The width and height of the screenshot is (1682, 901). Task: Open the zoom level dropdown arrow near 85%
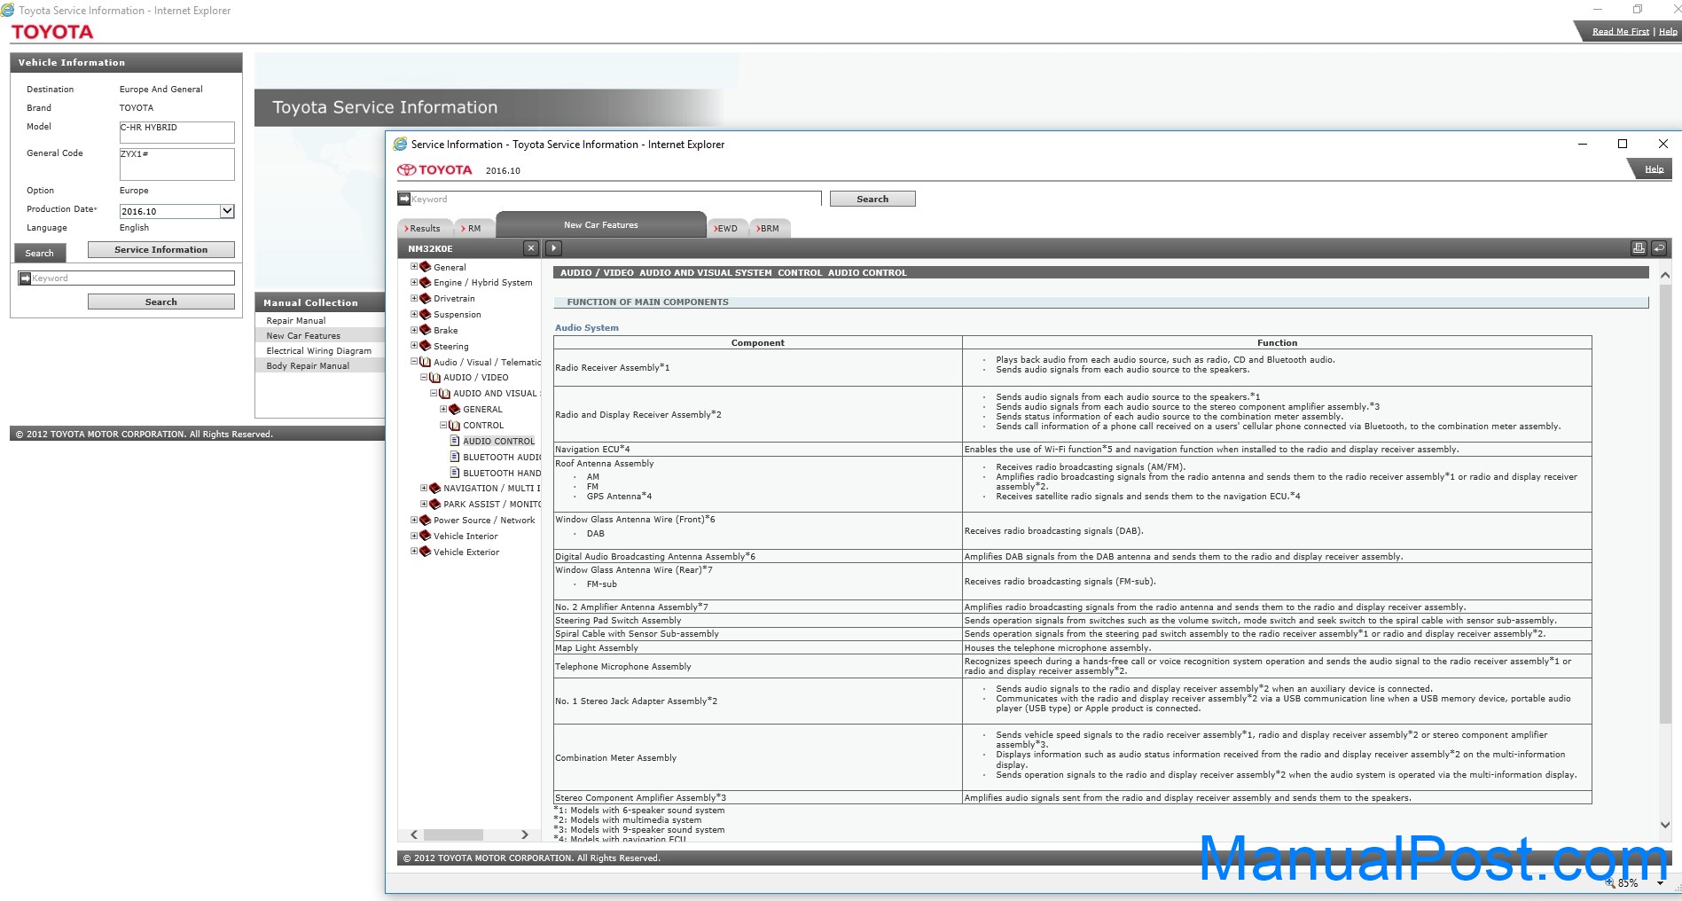pos(1661,883)
